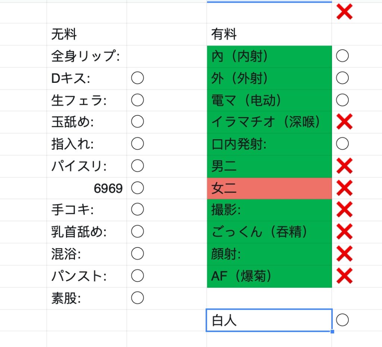Select the 手コキ label cell
Image resolution: width=382 pixels, height=347 pixels.
click(87, 210)
